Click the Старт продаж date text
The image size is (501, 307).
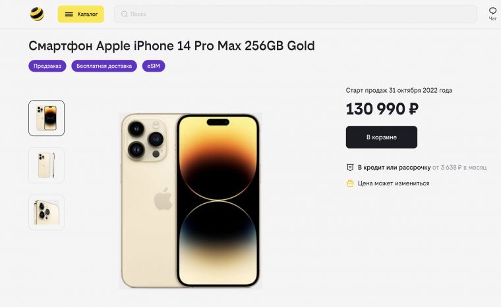pos(399,91)
